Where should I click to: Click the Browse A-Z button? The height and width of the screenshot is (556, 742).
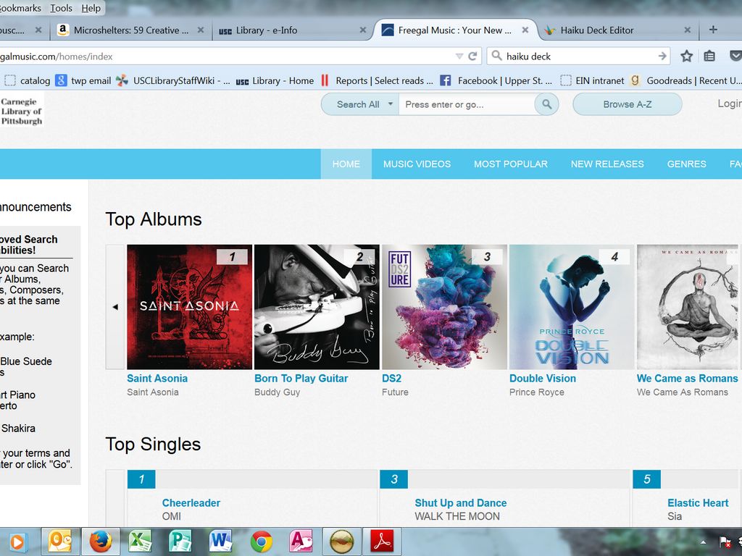pyautogui.click(x=627, y=104)
